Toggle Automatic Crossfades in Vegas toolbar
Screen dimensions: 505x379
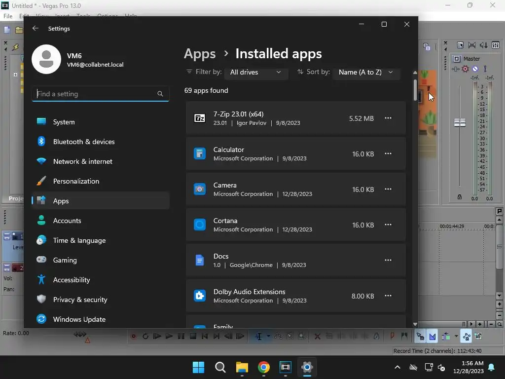coord(432,337)
